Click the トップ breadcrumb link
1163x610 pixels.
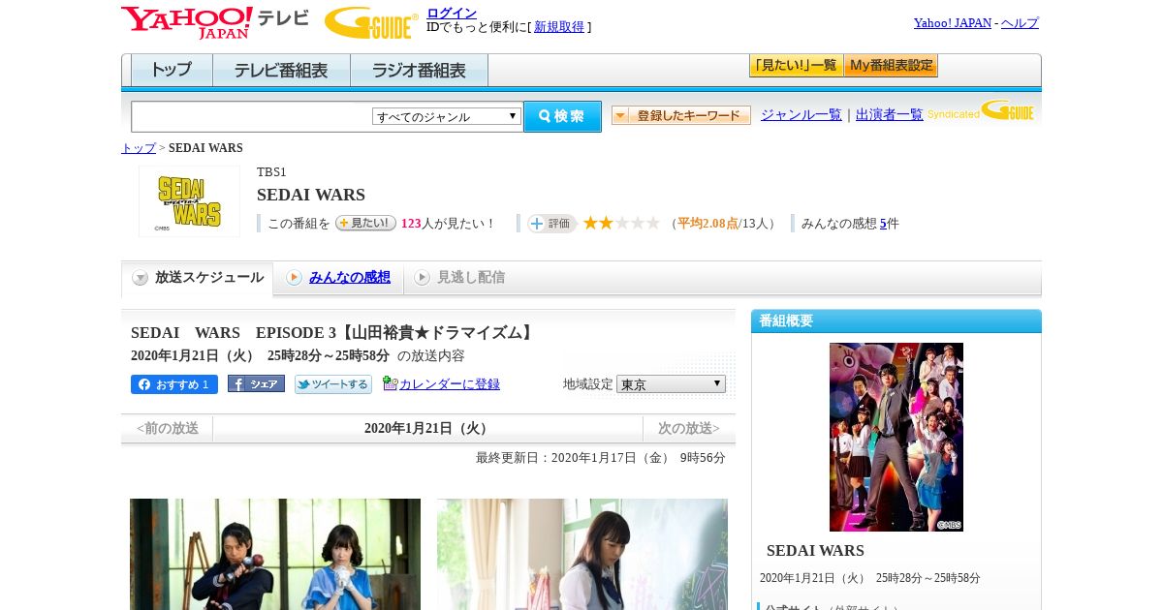click(x=139, y=148)
